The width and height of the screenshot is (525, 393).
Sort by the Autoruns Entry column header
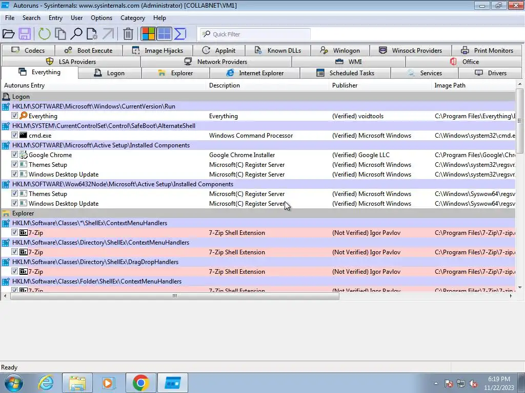pyautogui.click(x=104, y=85)
